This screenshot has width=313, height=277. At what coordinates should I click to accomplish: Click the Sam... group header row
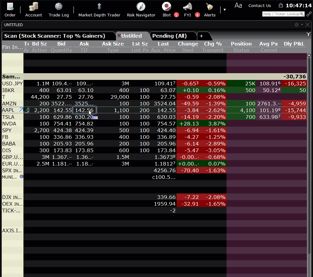click(x=154, y=77)
